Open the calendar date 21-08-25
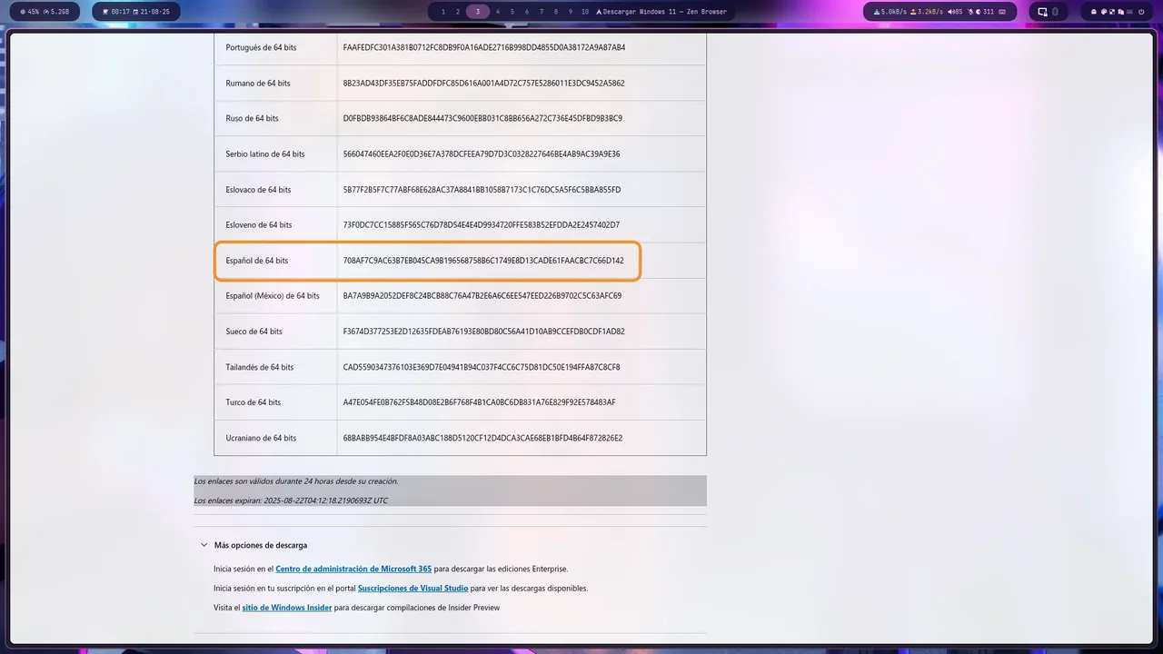1163x654 pixels. pyautogui.click(x=152, y=12)
